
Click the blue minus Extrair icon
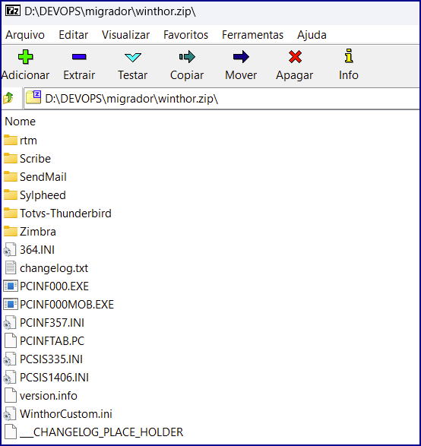[79, 57]
